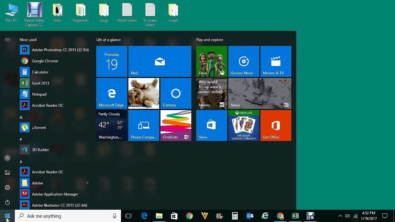Click the Cortana microphone icon

[x=114, y=216]
